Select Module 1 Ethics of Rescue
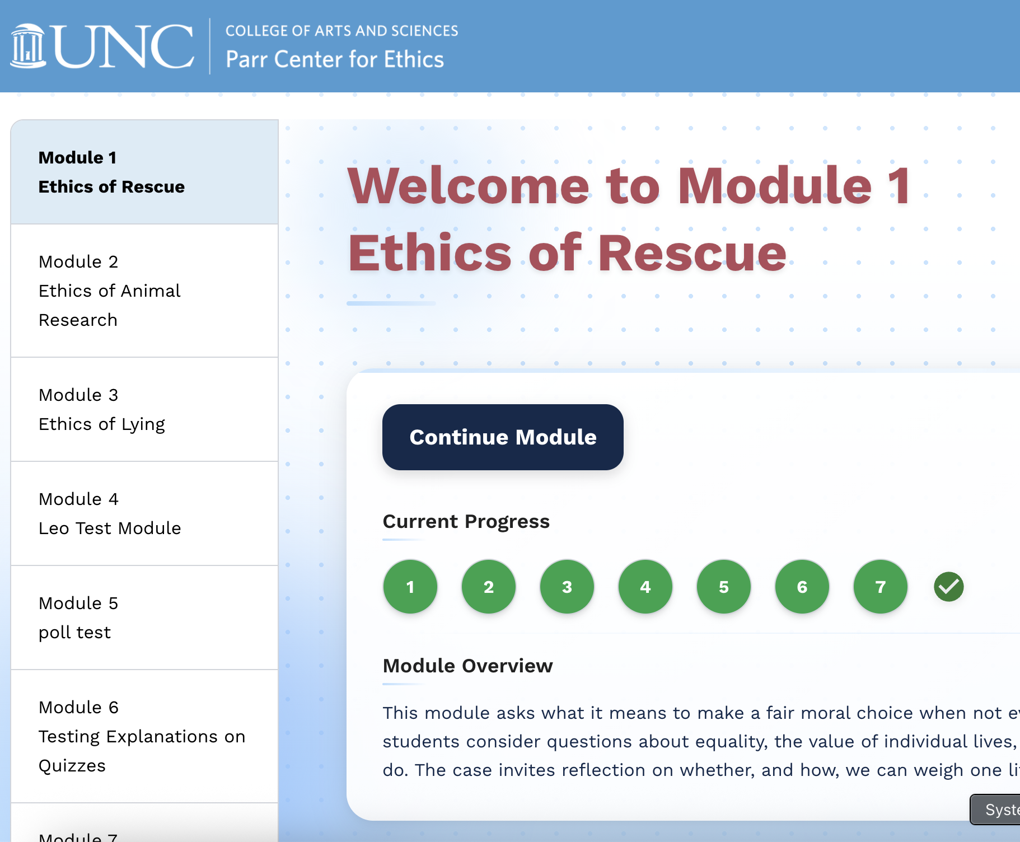1020x842 pixels. point(144,172)
